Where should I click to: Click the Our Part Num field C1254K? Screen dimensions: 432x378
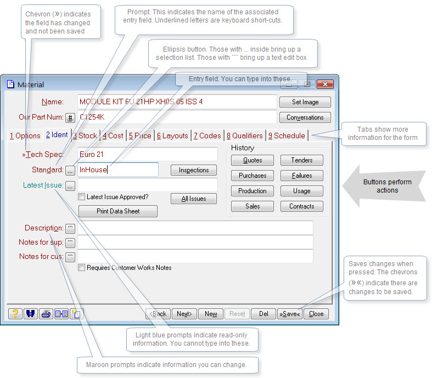pyautogui.click(x=177, y=117)
